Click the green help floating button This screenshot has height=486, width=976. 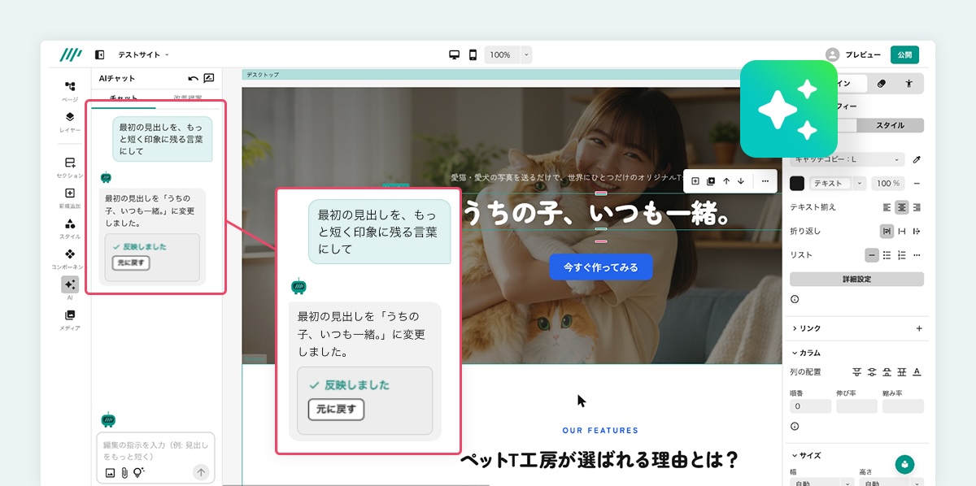(x=904, y=464)
